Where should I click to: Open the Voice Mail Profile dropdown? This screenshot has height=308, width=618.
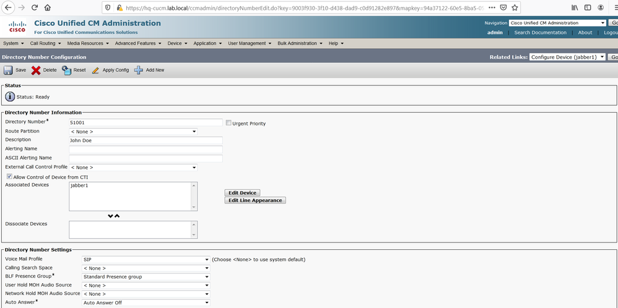point(146,260)
